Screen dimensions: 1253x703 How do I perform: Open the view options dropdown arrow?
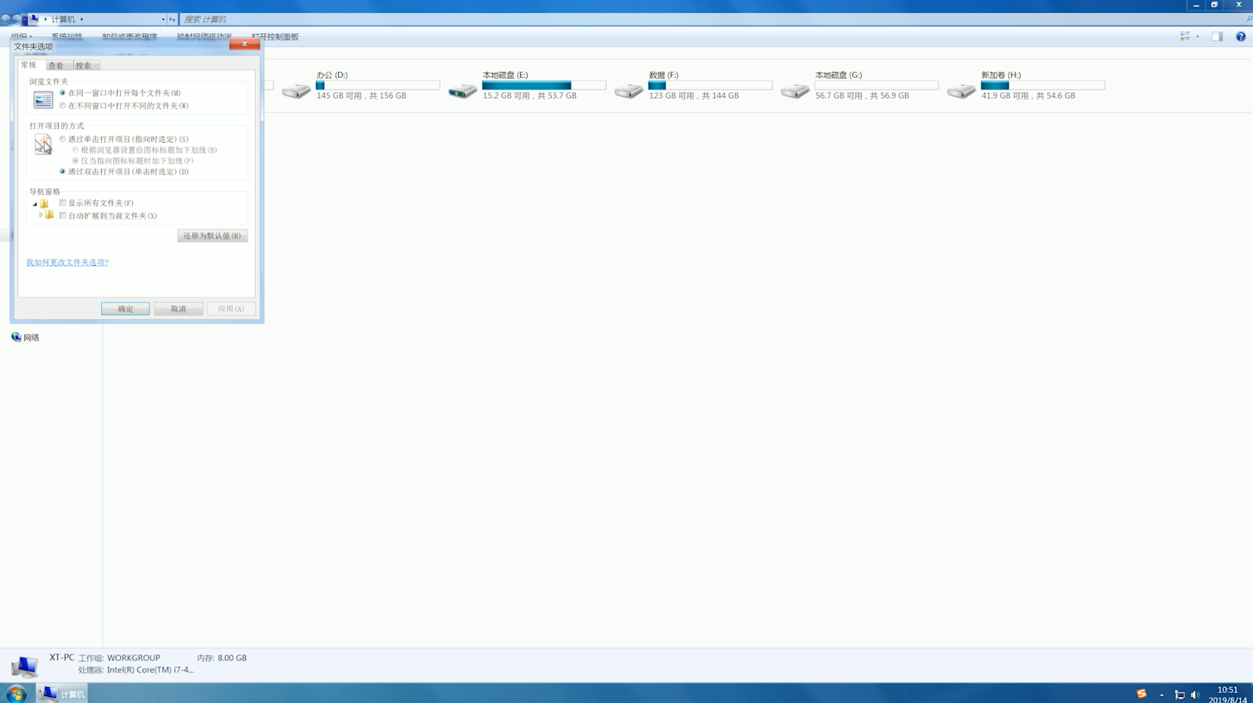[x=1198, y=36]
